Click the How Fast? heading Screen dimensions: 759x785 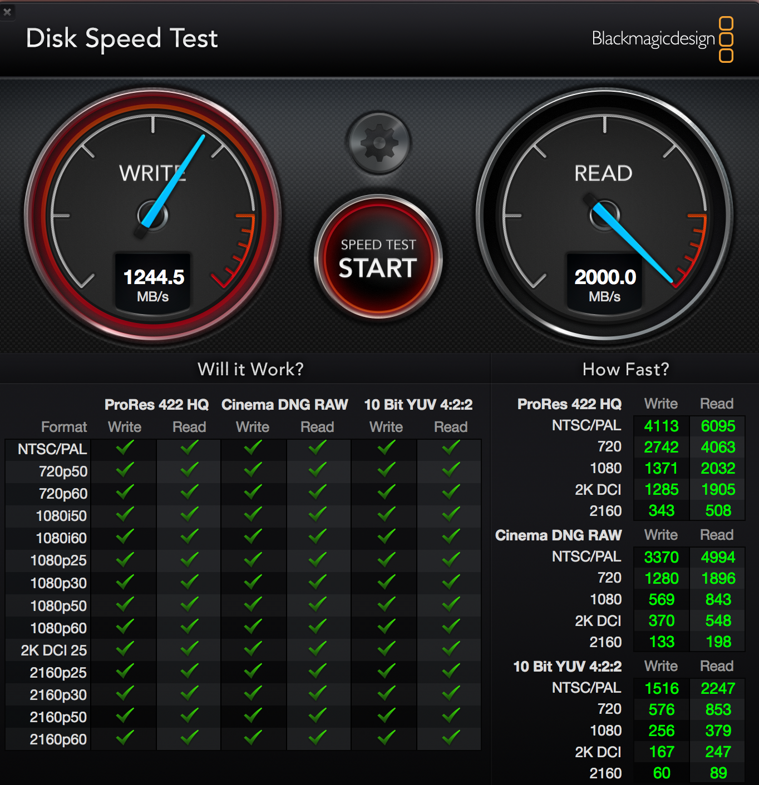[x=626, y=369]
